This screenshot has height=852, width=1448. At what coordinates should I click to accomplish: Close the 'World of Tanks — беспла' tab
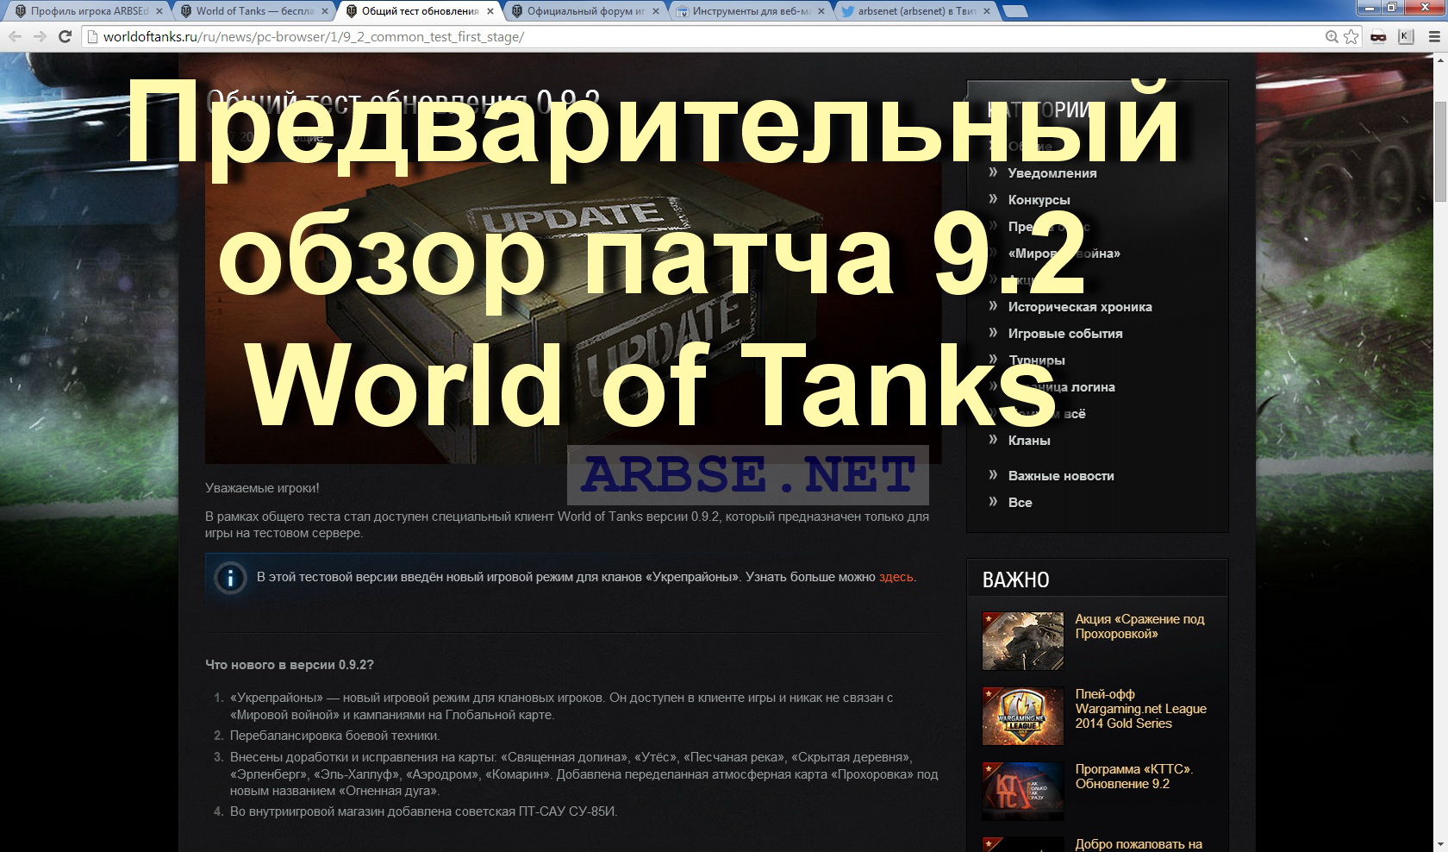[325, 11]
